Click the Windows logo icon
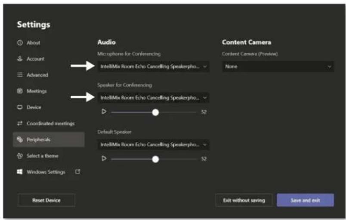 (20, 172)
